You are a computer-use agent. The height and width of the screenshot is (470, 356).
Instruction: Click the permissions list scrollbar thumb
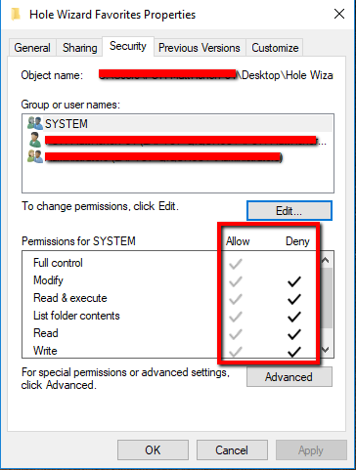pos(326,297)
